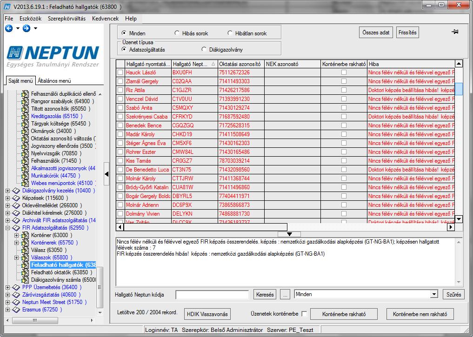This screenshot has height=337, width=473.
Task: Click the Tárgyak költsége node icon
Action: [x=26, y=124]
